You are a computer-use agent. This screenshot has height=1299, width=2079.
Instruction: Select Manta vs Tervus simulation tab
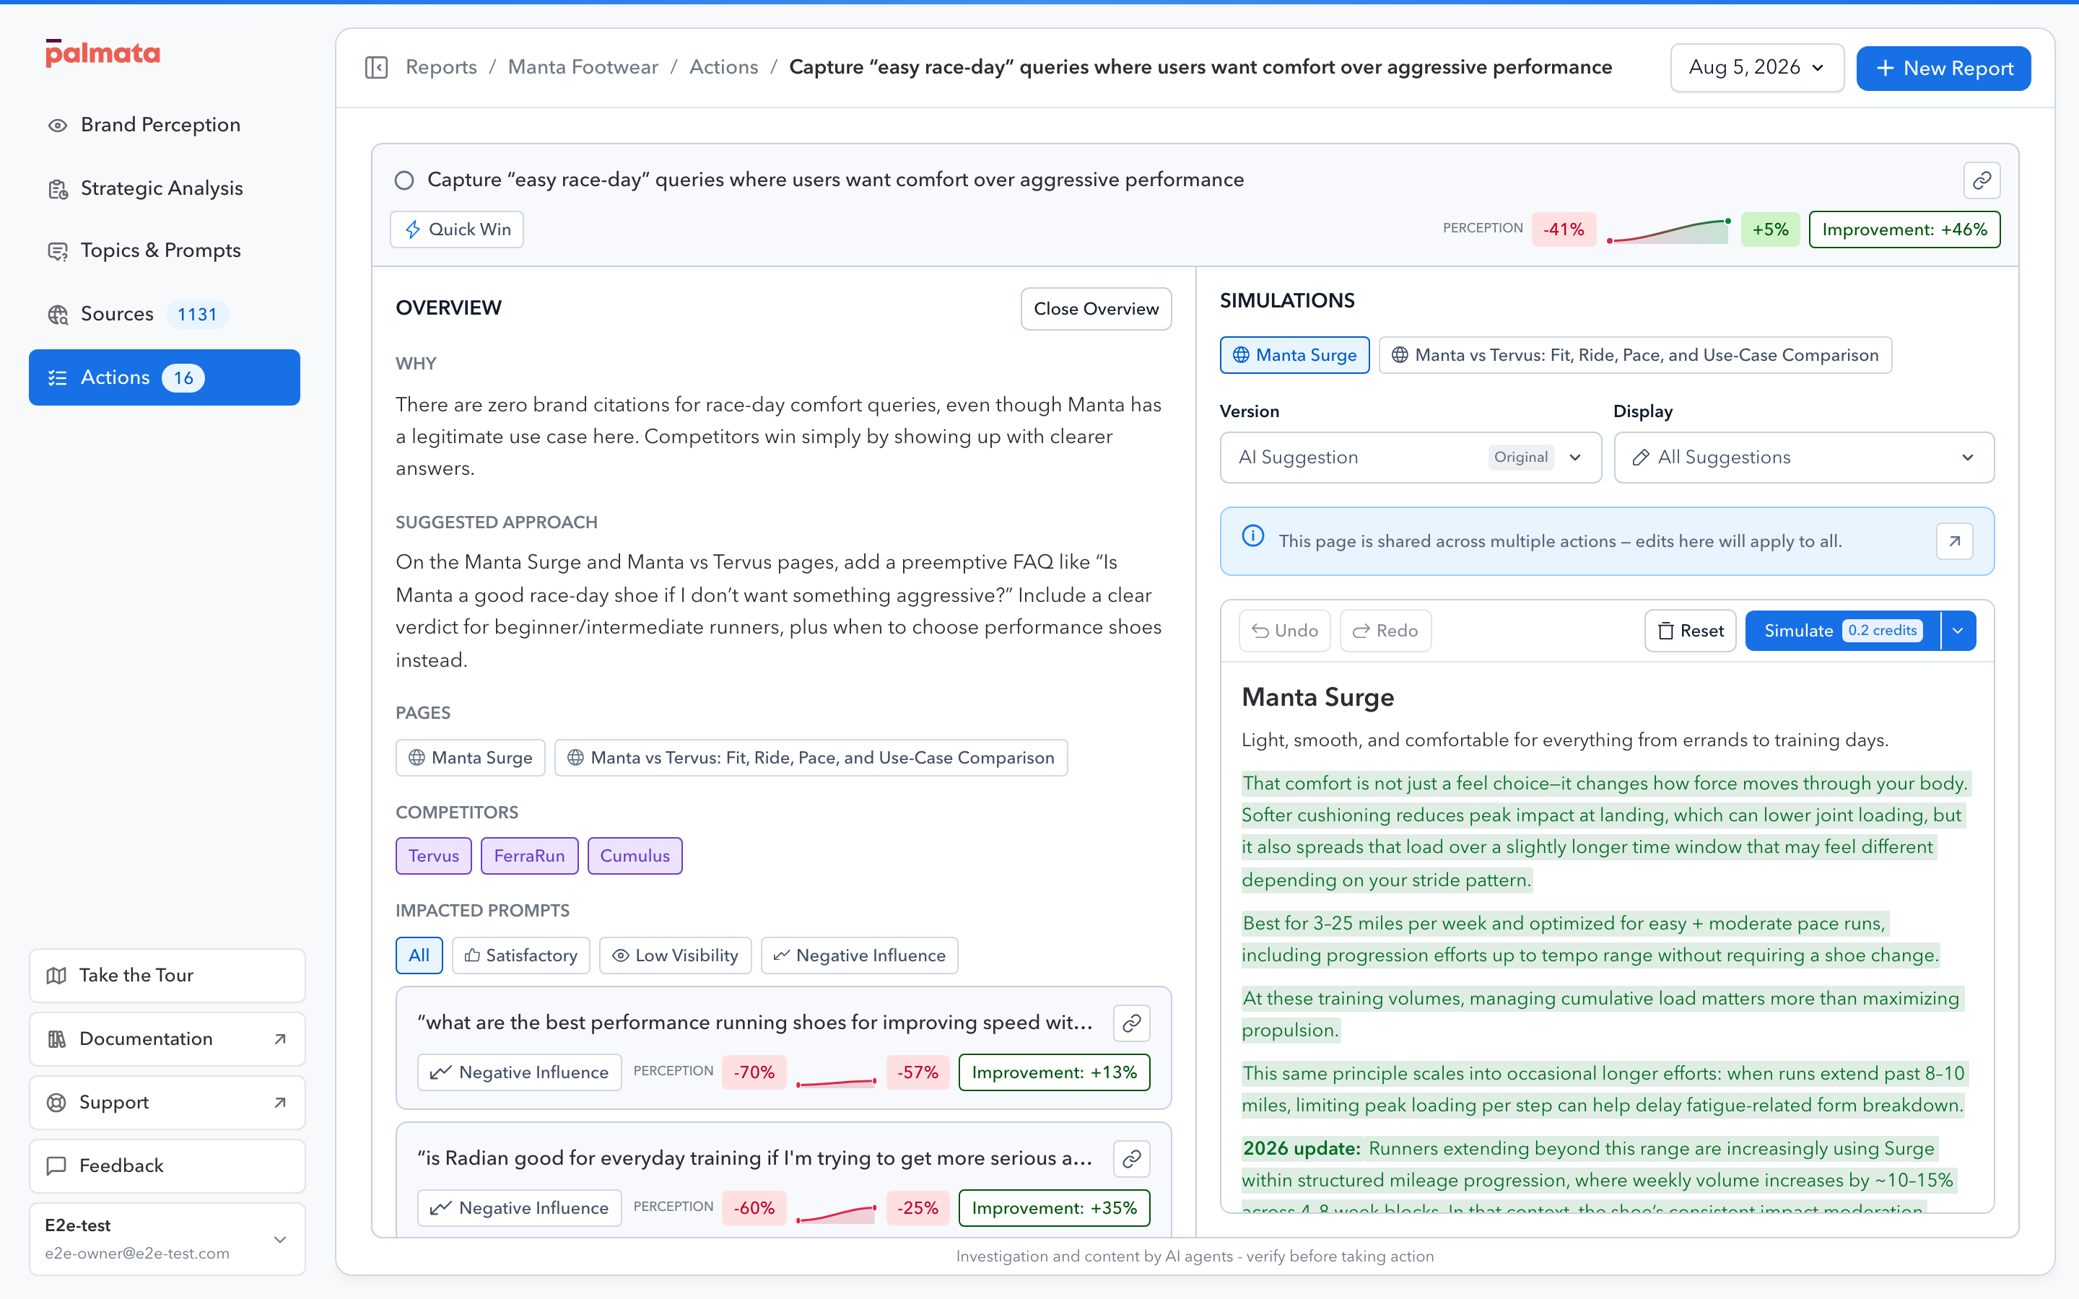[1634, 355]
